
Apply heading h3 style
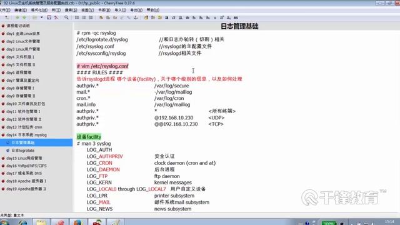tap(208, 17)
